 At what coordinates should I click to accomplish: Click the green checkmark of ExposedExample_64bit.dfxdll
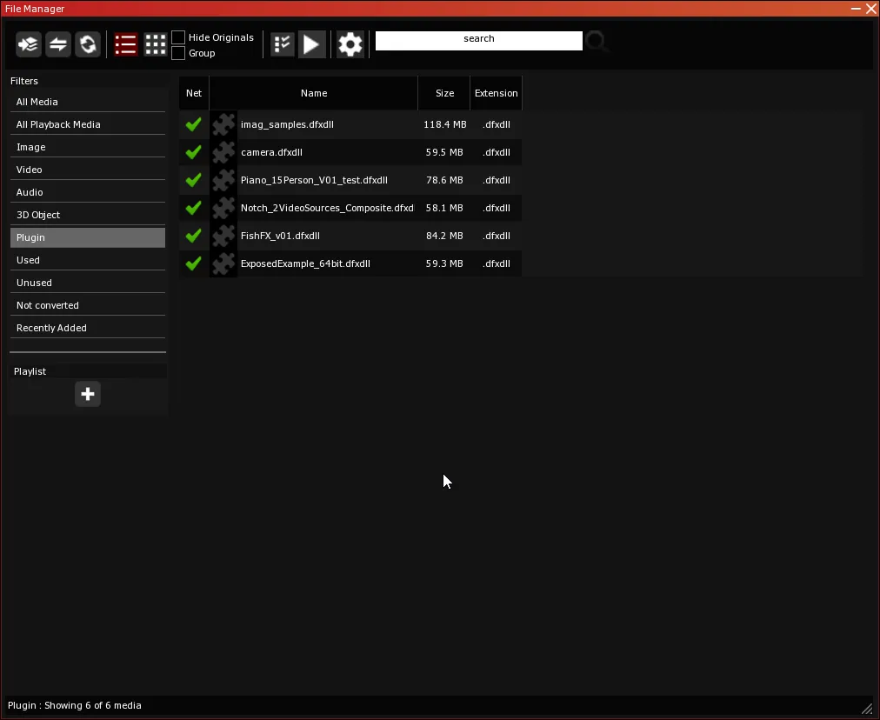coord(194,263)
